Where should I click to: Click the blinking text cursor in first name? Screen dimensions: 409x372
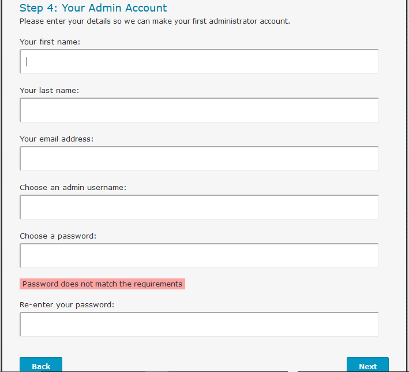(x=27, y=62)
